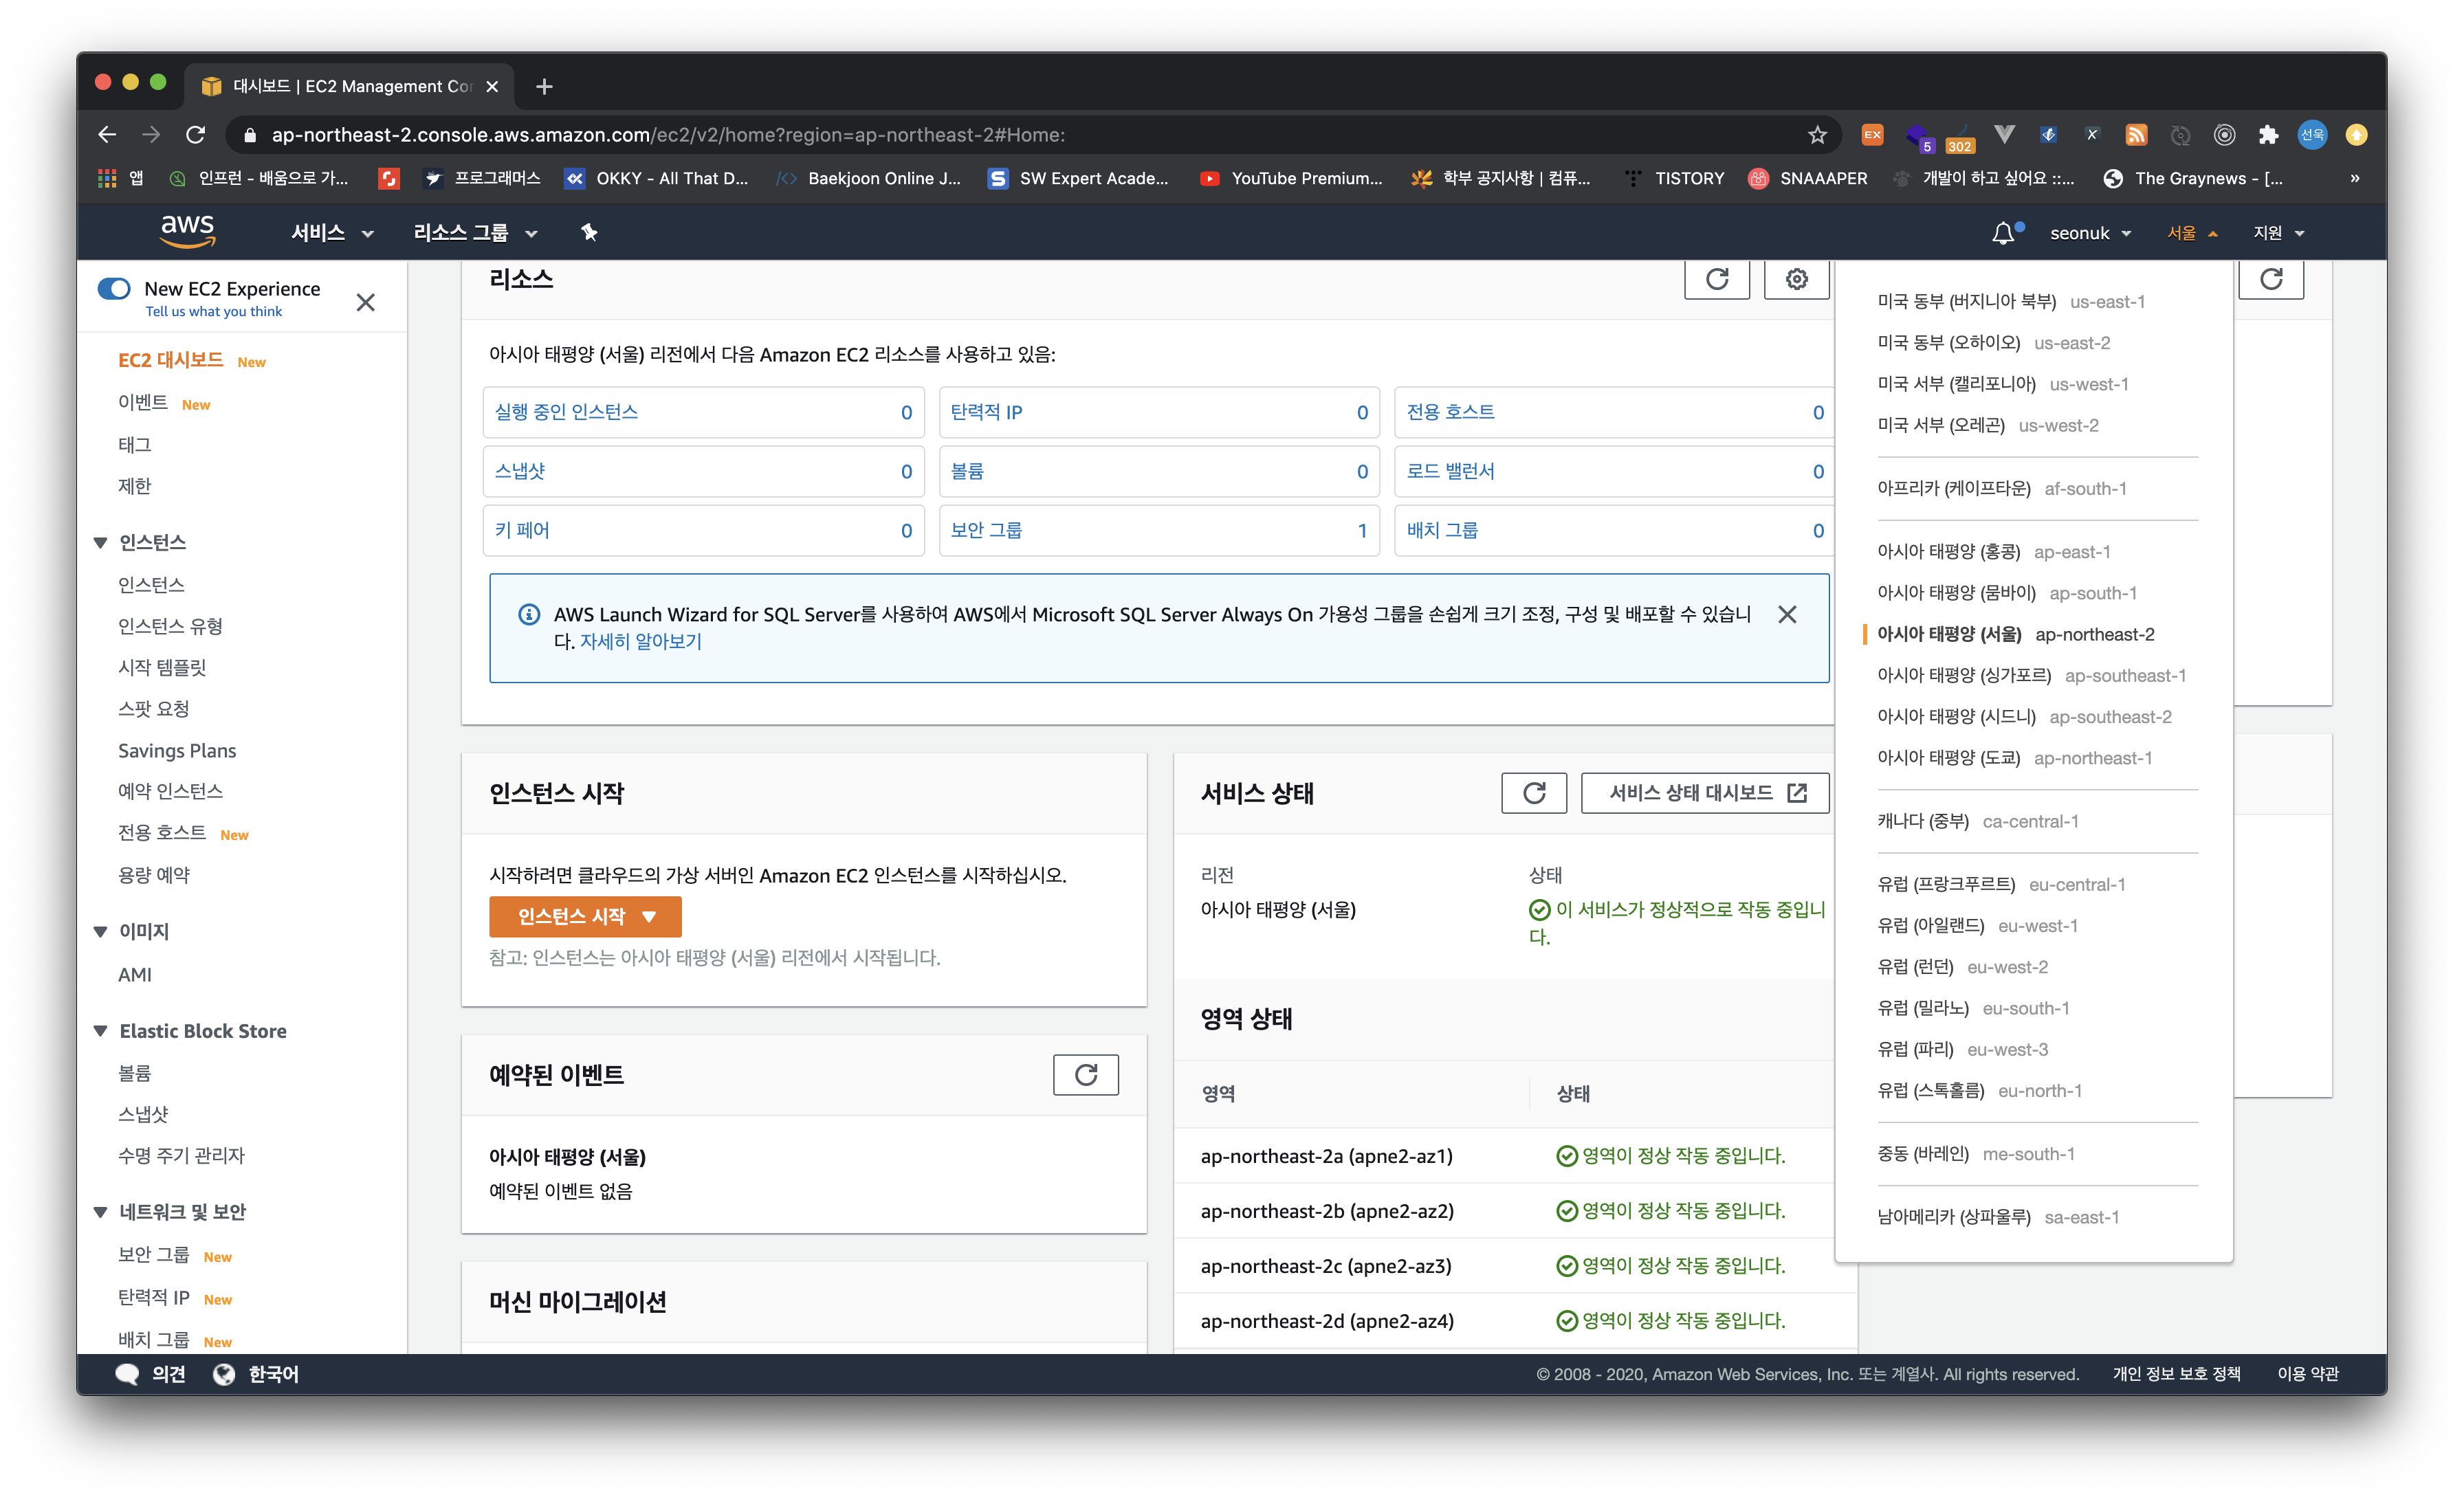Toggle the New EC2 Experience switch
Viewport: 2464px width, 1497px height.
(x=114, y=289)
